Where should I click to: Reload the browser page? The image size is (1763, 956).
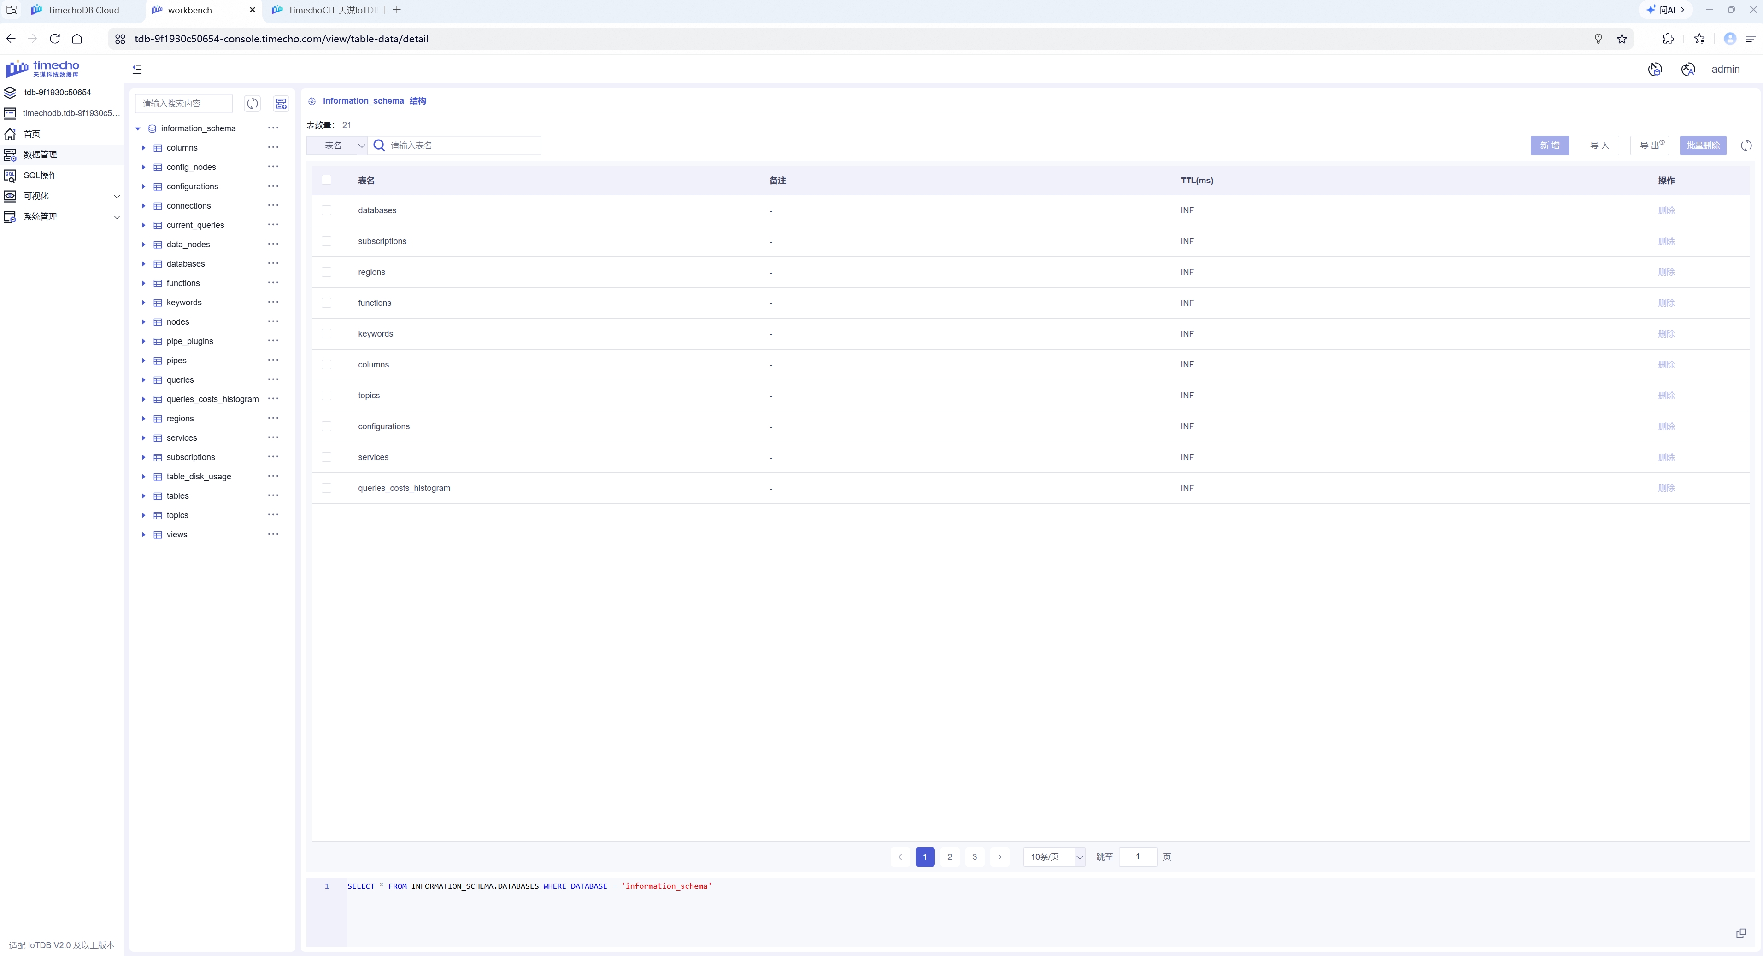(55, 39)
